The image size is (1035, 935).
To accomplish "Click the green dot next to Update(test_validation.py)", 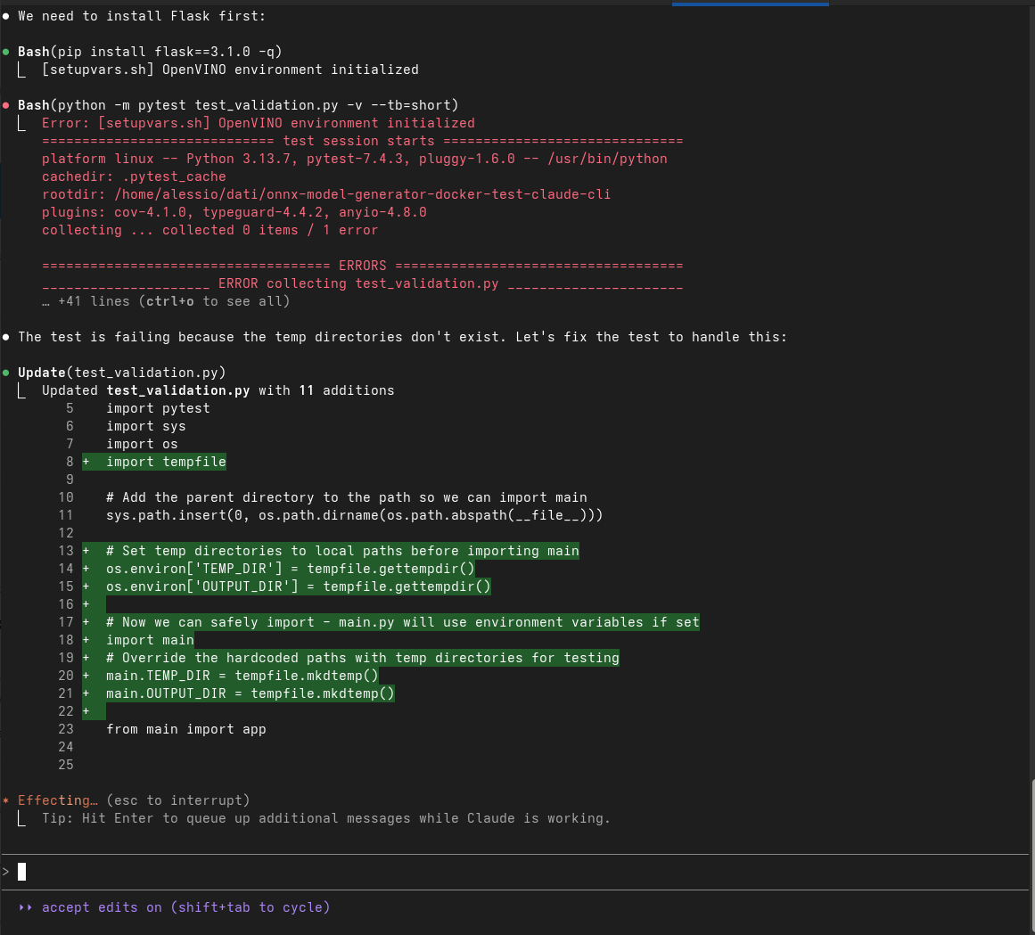I will click(7, 373).
